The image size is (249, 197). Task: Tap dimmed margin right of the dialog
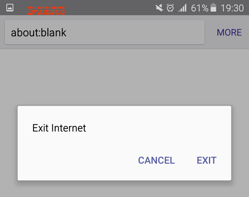240,143
